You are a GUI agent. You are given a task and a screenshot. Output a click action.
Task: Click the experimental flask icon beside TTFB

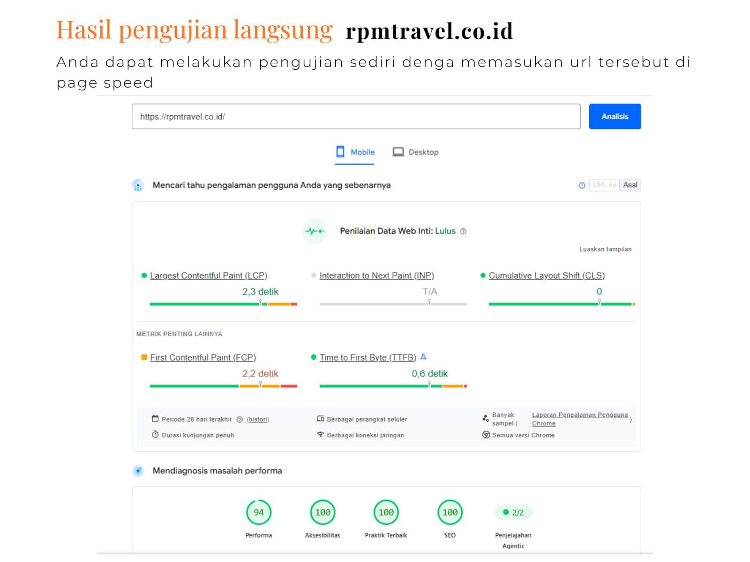423,357
